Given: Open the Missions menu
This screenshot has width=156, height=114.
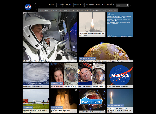Looking at the screenshot, I should tap(52, 5).
